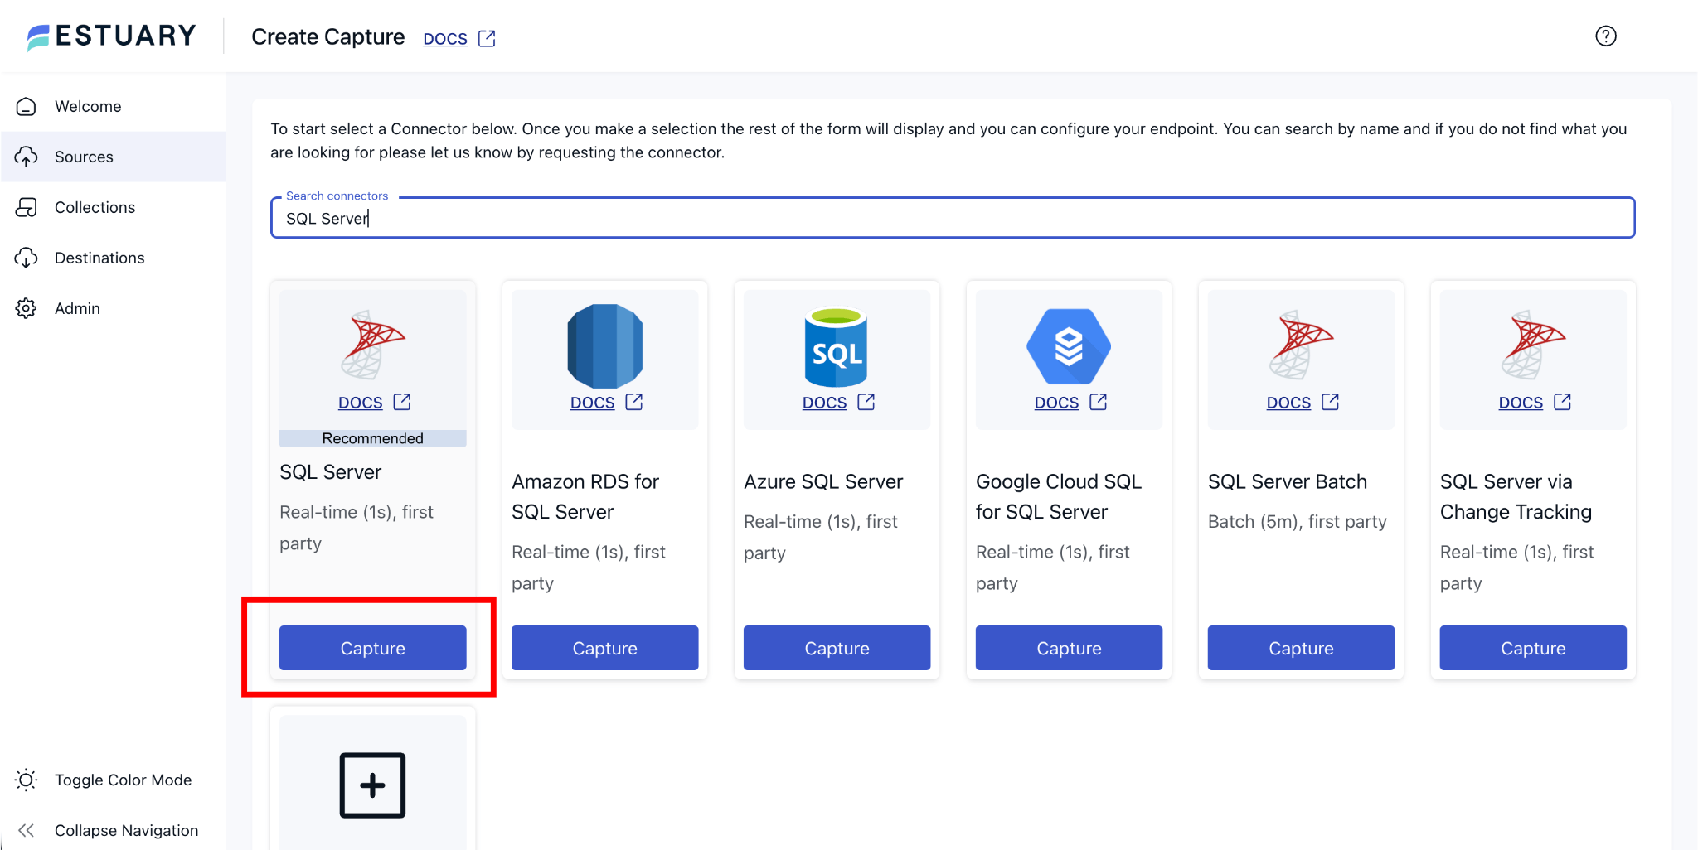1698x850 pixels.
Task: Capture Google Cloud SQL for SQL Server
Action: 1070,648
